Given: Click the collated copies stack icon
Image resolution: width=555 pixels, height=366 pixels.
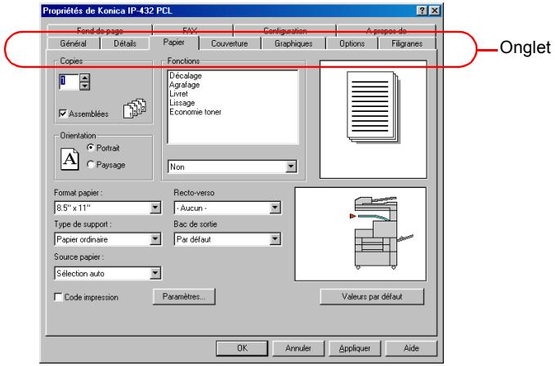Looking at the screenshot, I should 135,108.
